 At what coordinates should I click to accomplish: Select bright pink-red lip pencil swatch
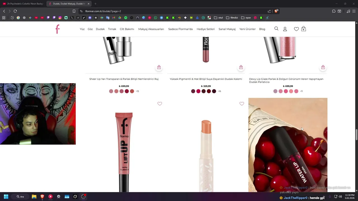pos(198,91)
